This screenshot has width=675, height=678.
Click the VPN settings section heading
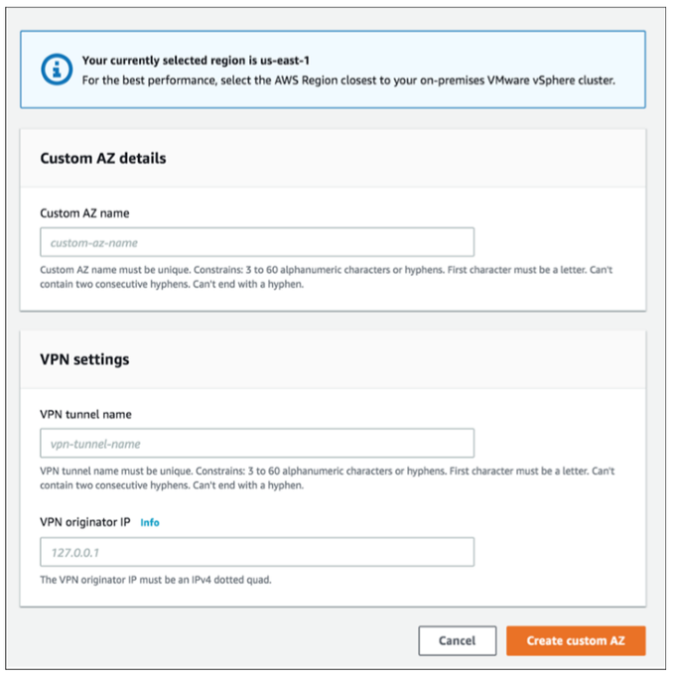click(x=84, y=359)
